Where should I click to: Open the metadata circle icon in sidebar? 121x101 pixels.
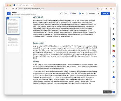[x=113, y=34]
